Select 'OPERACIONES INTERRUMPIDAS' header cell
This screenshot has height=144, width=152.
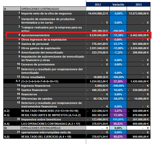tap(53, 128)
